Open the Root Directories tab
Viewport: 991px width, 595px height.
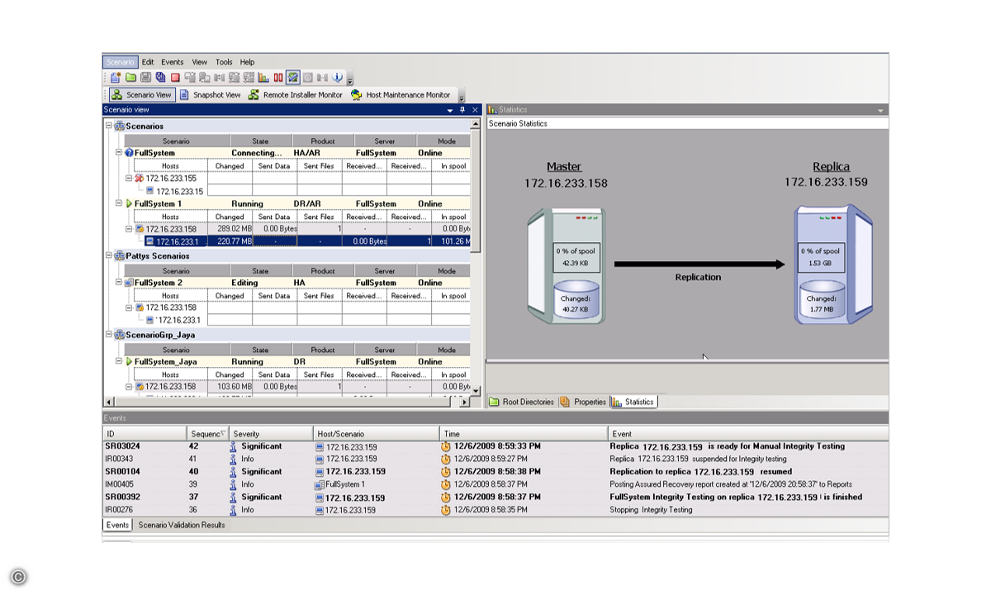(x=521, y=402)
